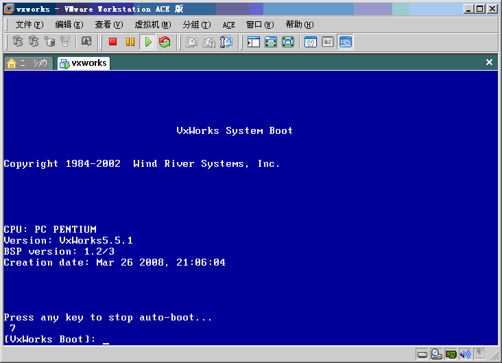The width and height of the screenshot is (502, 363).
Task: Open the 分组(T) menu
Action: tap(197, 25)
